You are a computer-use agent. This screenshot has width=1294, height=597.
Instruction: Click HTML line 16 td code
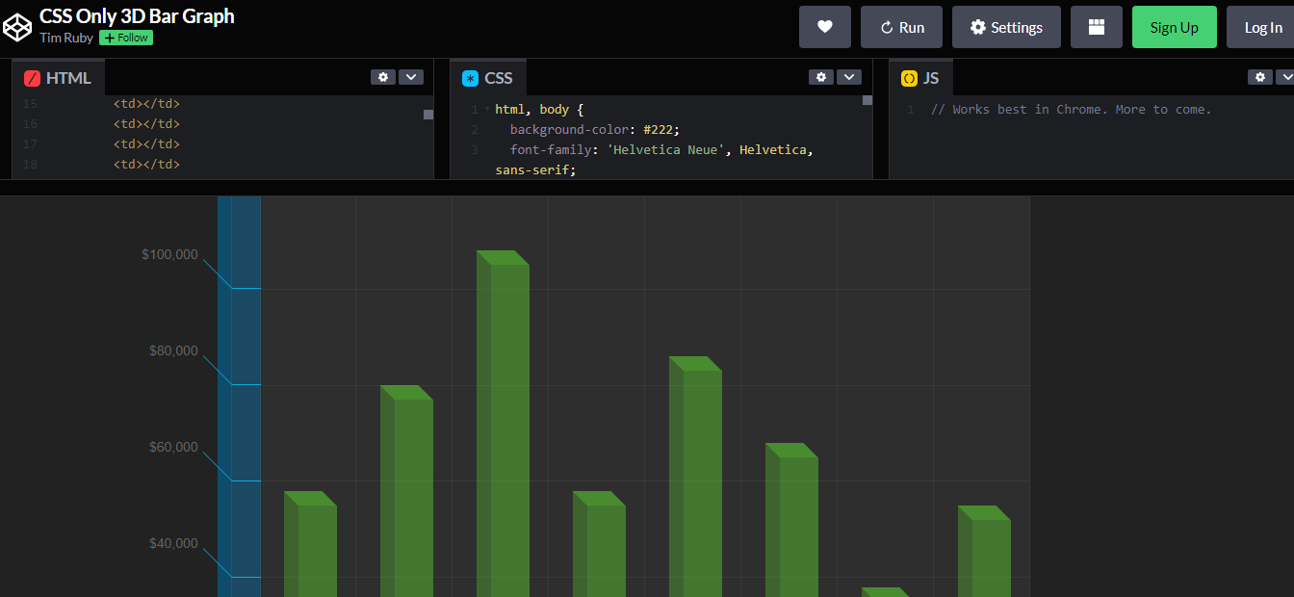[146, 124]
